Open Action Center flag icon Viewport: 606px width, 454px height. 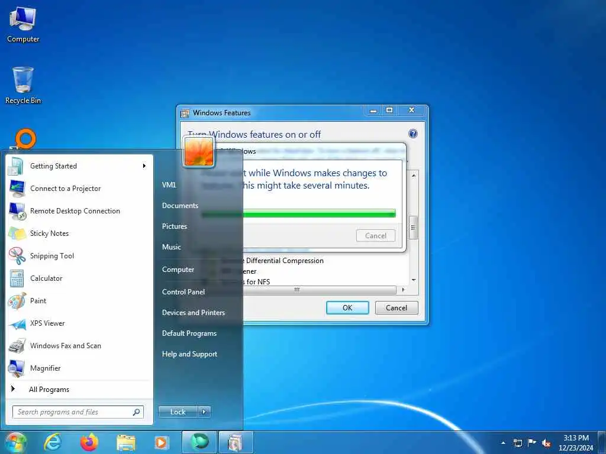coord(532,443)
